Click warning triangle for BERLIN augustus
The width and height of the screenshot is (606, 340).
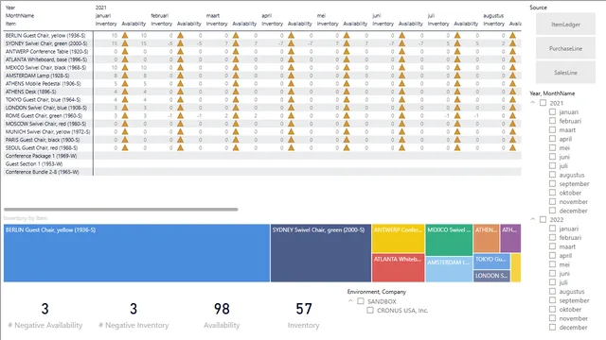tap(512, 36)
